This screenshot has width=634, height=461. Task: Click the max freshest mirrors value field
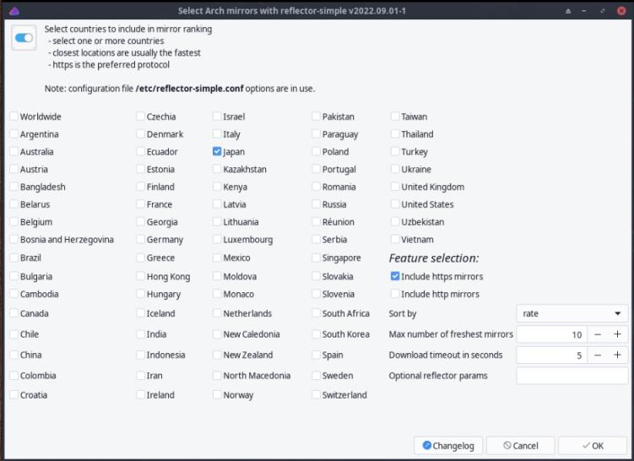pos(552,334)
